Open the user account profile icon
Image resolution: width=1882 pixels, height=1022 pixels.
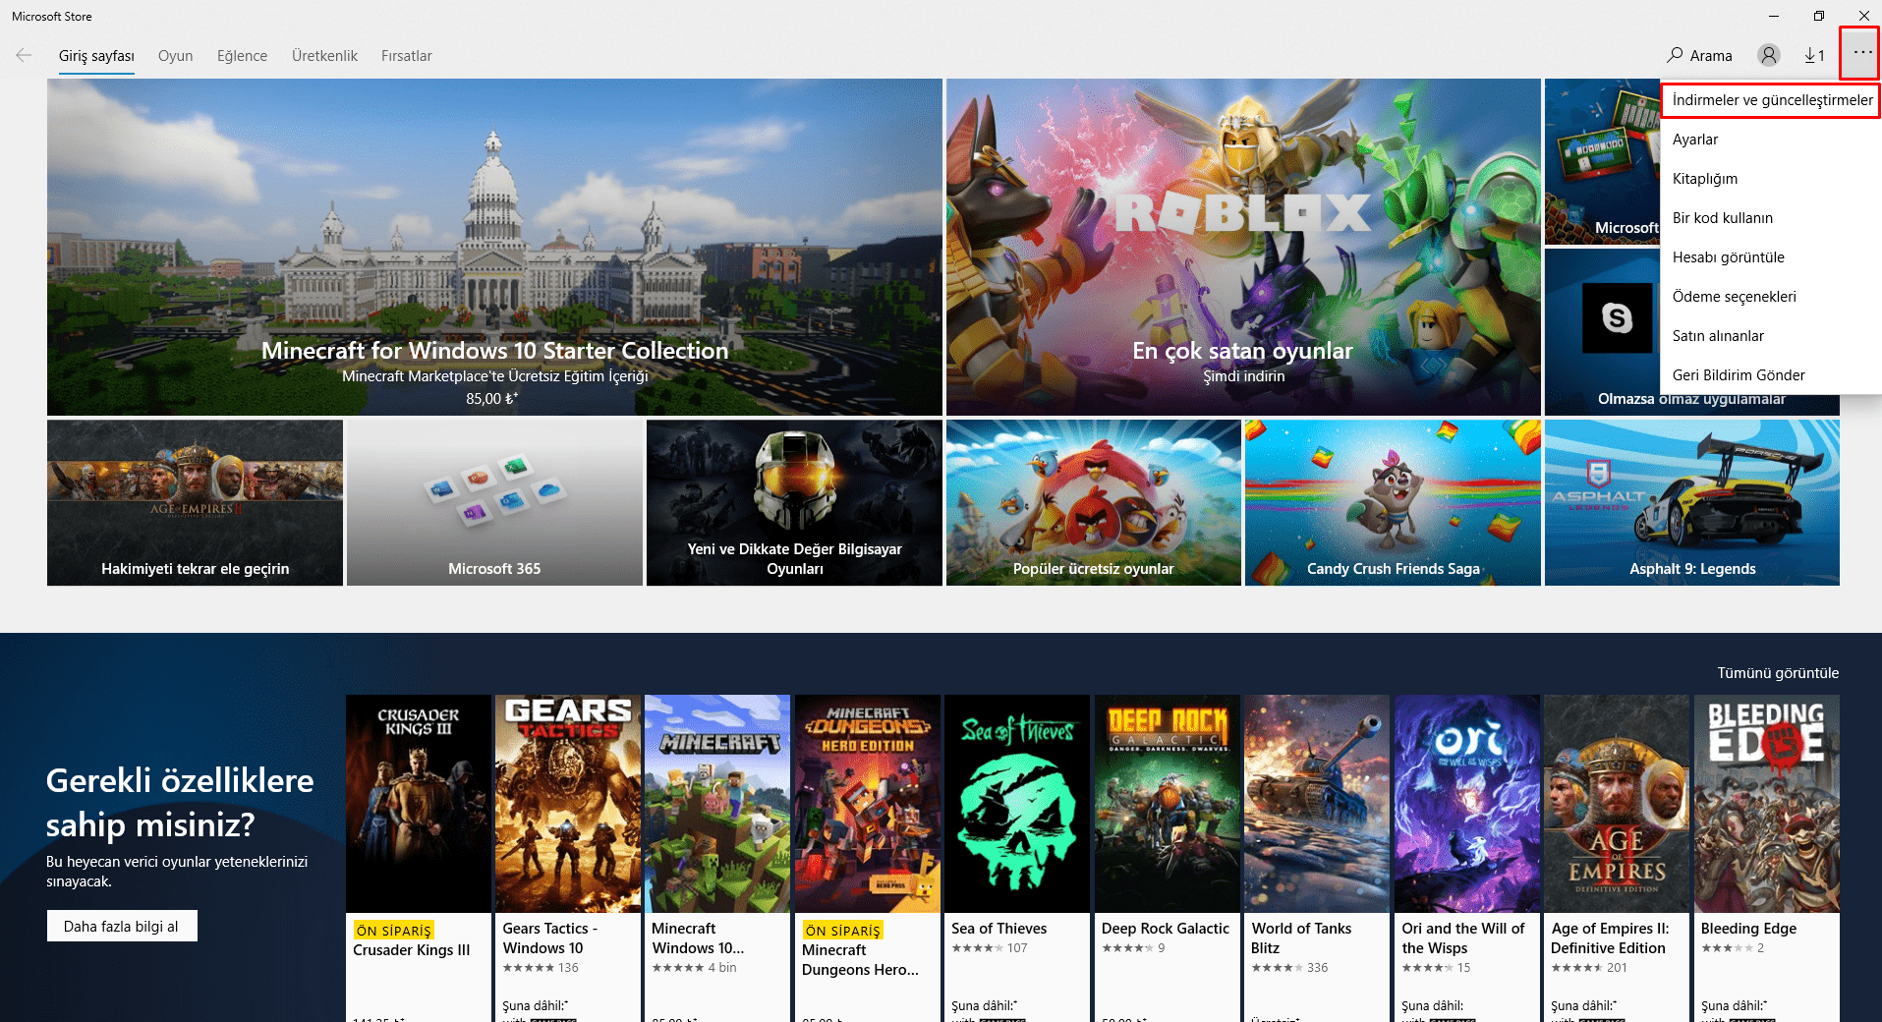coord(1769,55)
